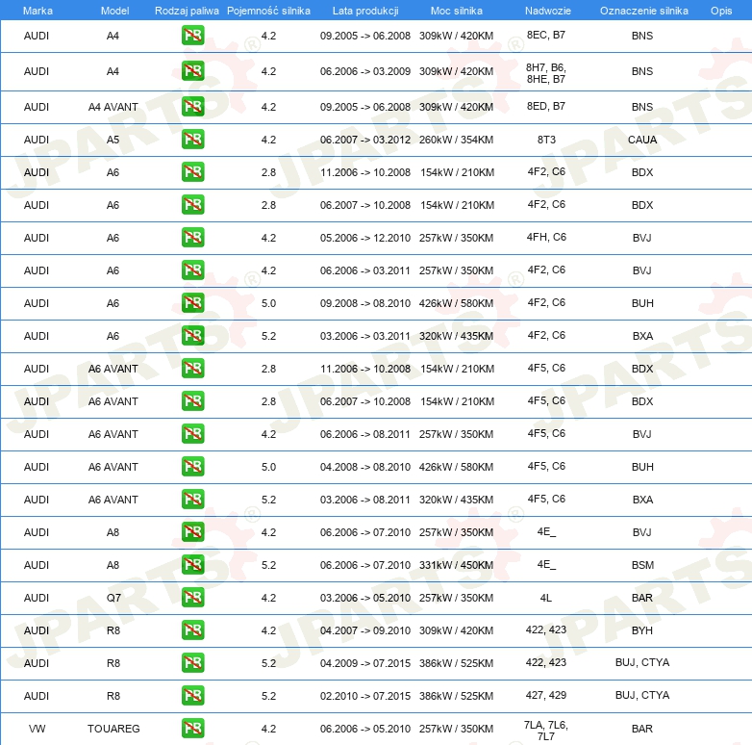752x745 pixels.
Task: Click the Oznaczenie silnika column header
Action: point(643,11)
